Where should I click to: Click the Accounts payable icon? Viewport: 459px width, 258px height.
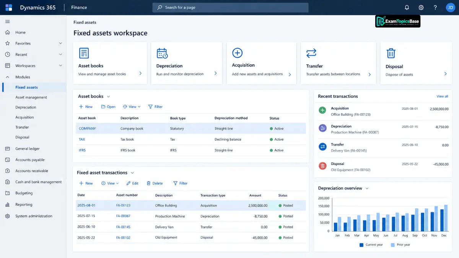8,160
